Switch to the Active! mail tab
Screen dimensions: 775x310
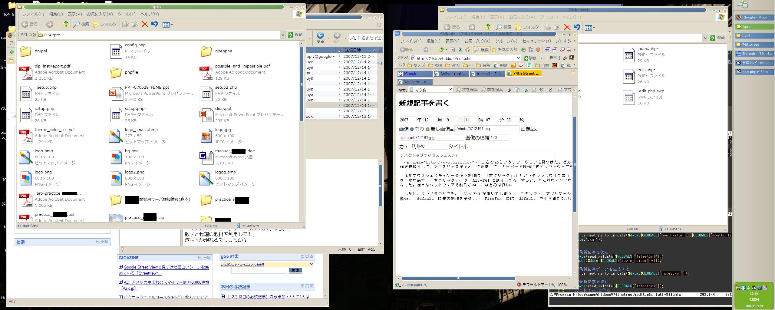(x=451, y=74)
